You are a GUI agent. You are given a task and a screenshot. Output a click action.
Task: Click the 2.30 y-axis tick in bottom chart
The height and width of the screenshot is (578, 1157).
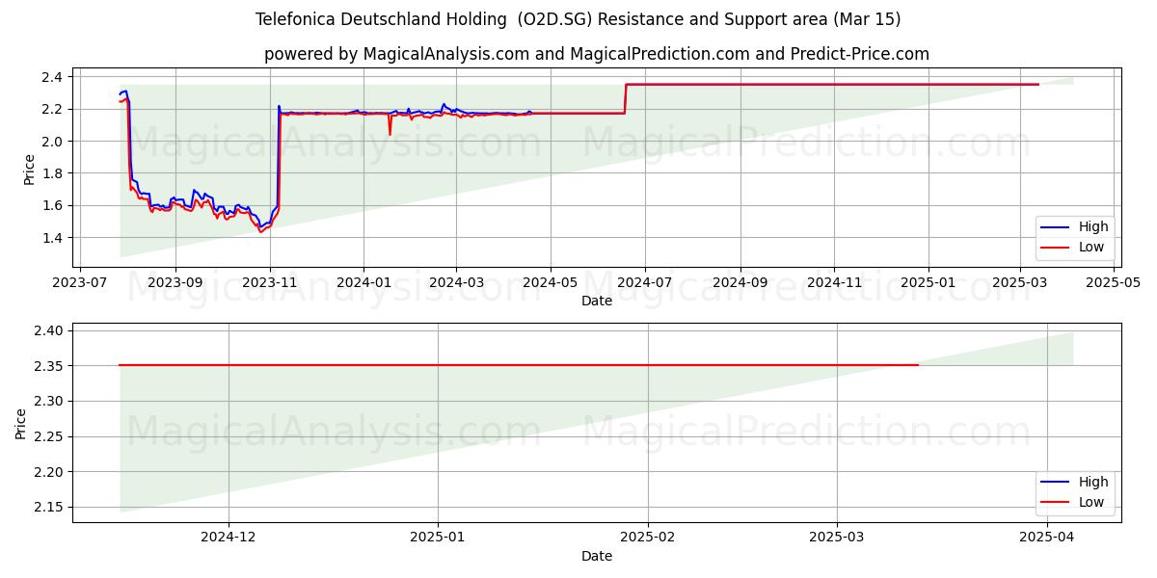(50, 402)
